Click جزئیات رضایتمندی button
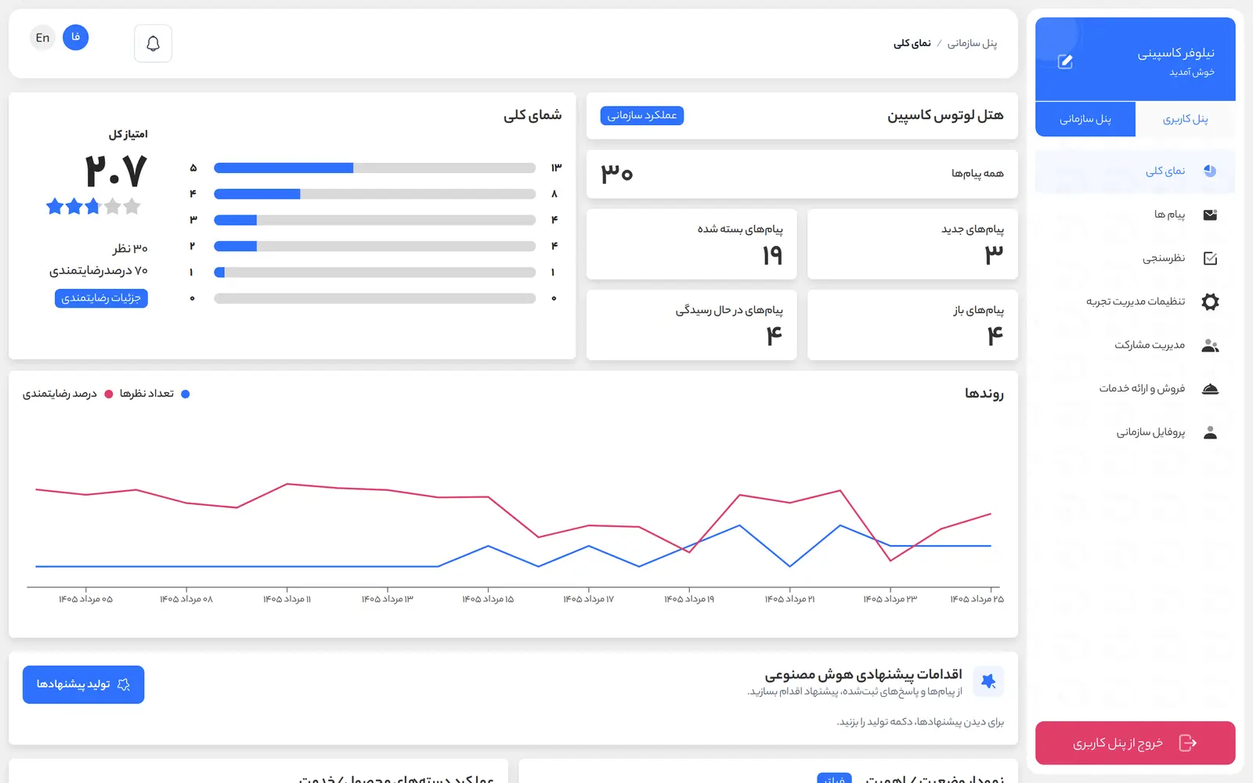 pyautogui.click(x=101, y=298)
